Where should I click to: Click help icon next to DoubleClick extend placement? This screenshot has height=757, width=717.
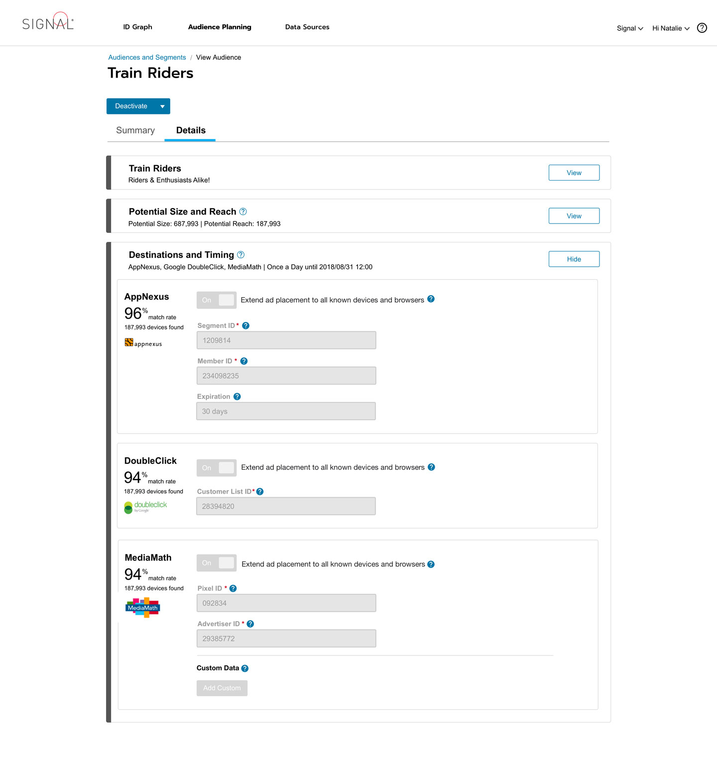pos(432,467)
